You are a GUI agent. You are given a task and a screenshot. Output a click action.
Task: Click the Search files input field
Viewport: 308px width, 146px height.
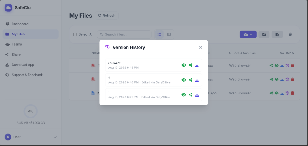[x=124, y=34]
